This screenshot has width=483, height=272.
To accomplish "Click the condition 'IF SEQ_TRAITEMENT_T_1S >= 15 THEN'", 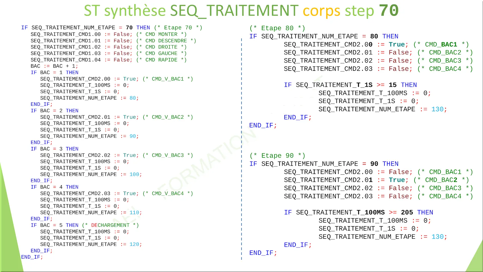I will click(x=350, y=85).
